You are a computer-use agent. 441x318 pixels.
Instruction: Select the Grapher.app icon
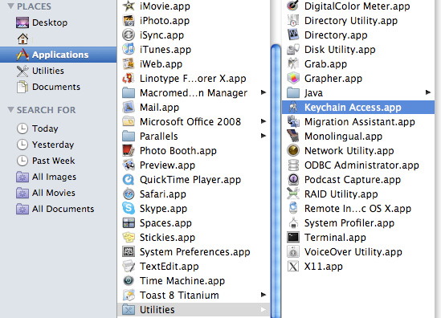(x=293, y=79)
